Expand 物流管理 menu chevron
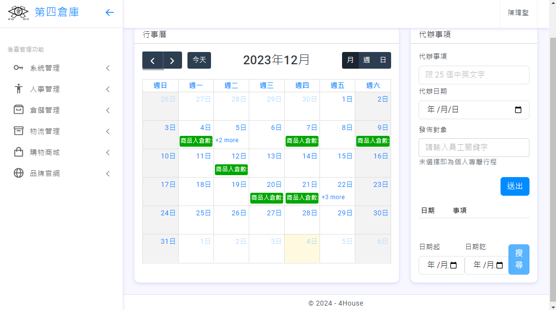 (108, 131)
